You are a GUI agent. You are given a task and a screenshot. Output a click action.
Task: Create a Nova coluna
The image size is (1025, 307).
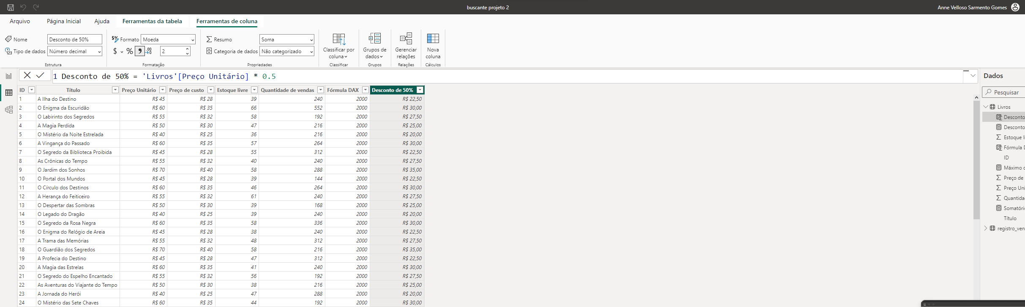[x=433, y=46]
